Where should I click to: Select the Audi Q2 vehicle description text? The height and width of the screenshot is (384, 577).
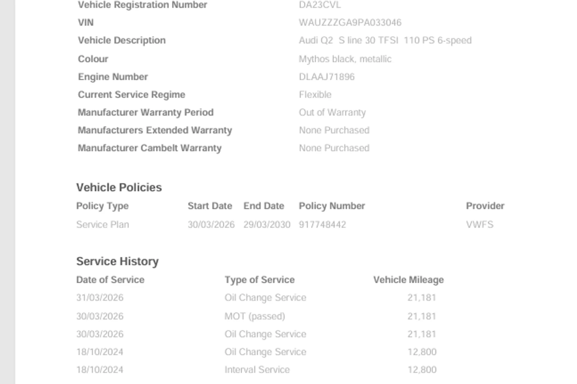385,40
